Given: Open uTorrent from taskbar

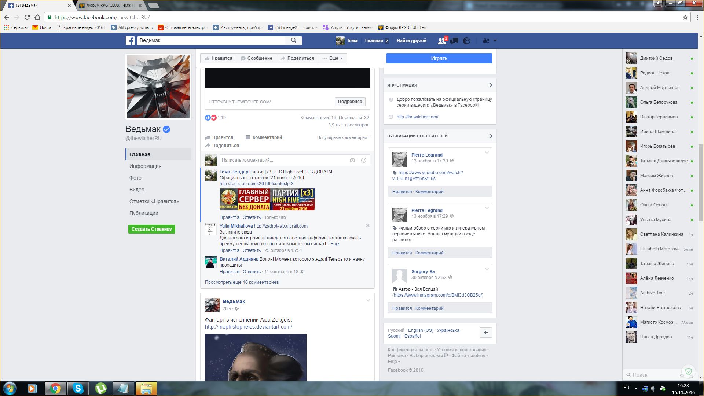Looking at the screenshot, I should pos(100,388).
